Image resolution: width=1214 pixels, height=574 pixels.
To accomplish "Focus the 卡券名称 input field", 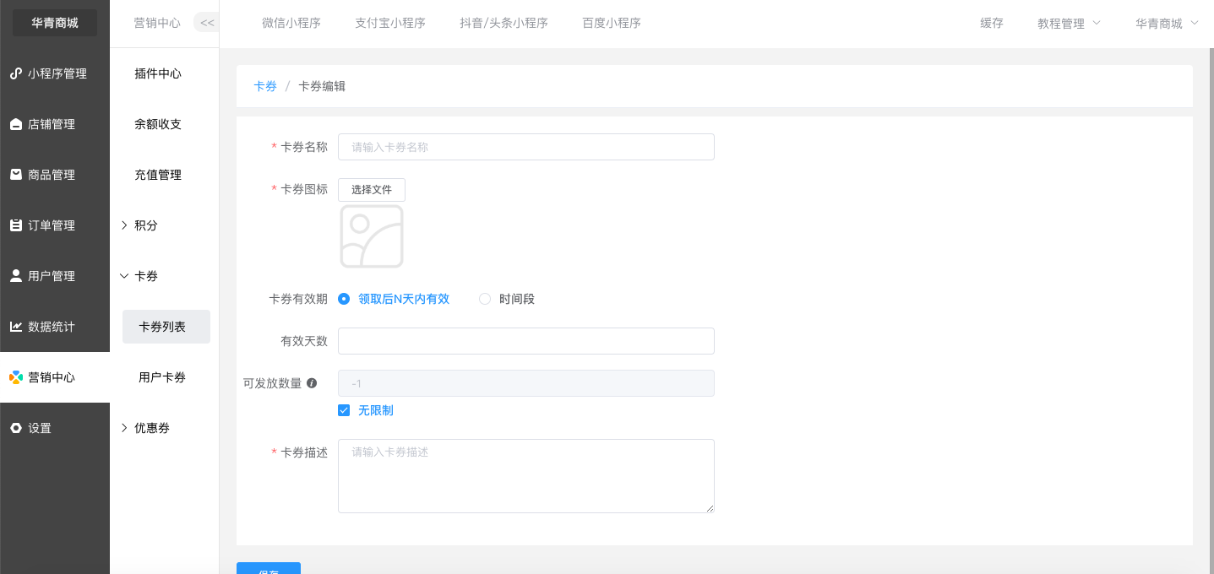I will click(x=526, y=147).
